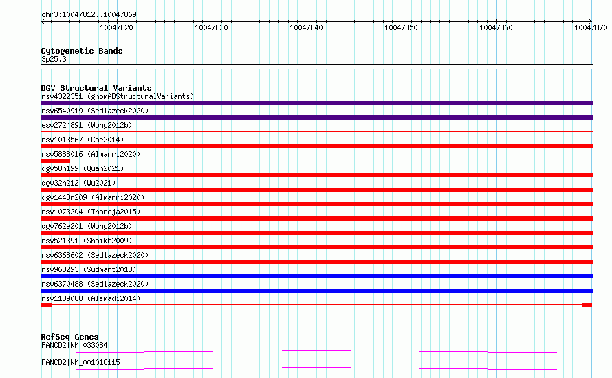This screenshot has width=612, height=378.
Task: Open variant dgv1448n209 (Almarri2020)
Action: (93, 197)
